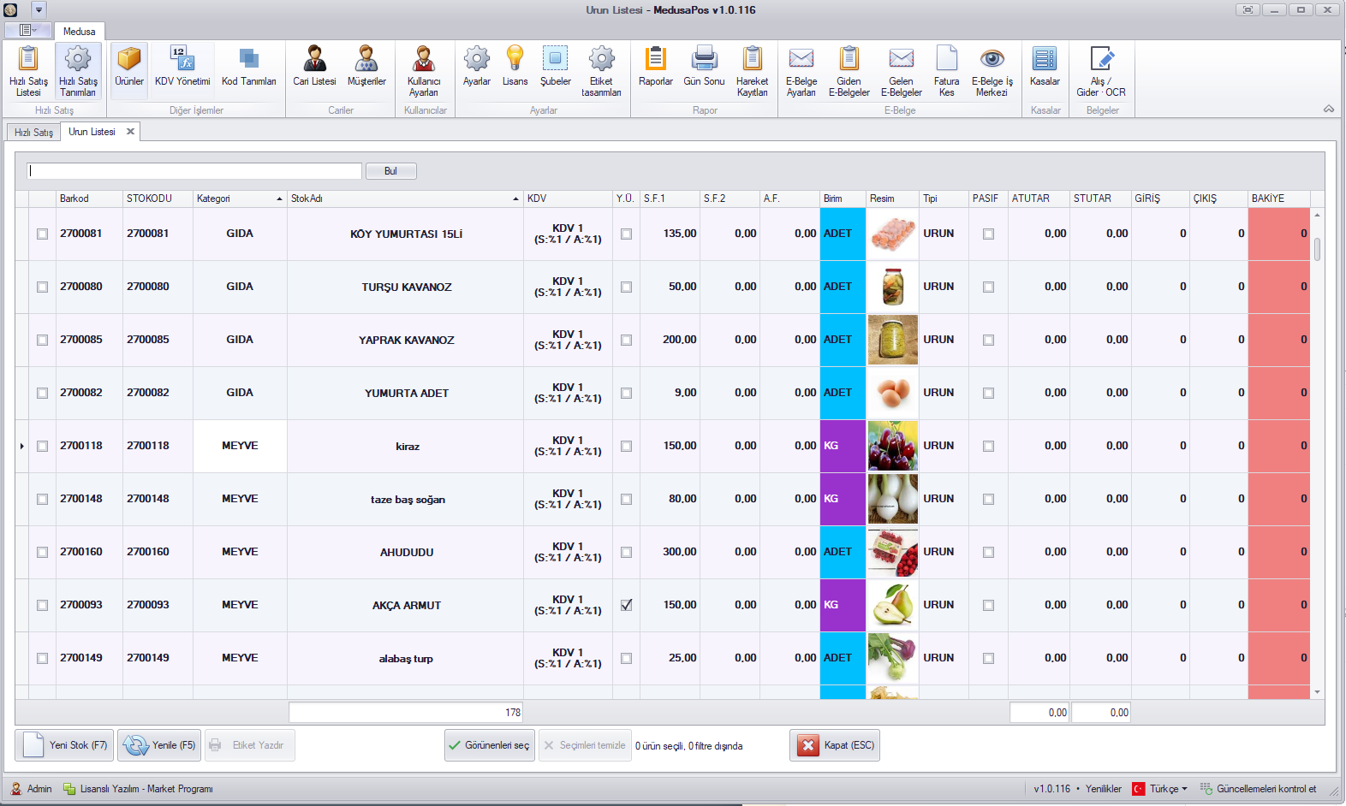Uncheck the Y.Ü. checkbox for AKÇA ARMUT
Image resolution: width=1346 pixels, height=806 pixels.
(627, 605)
